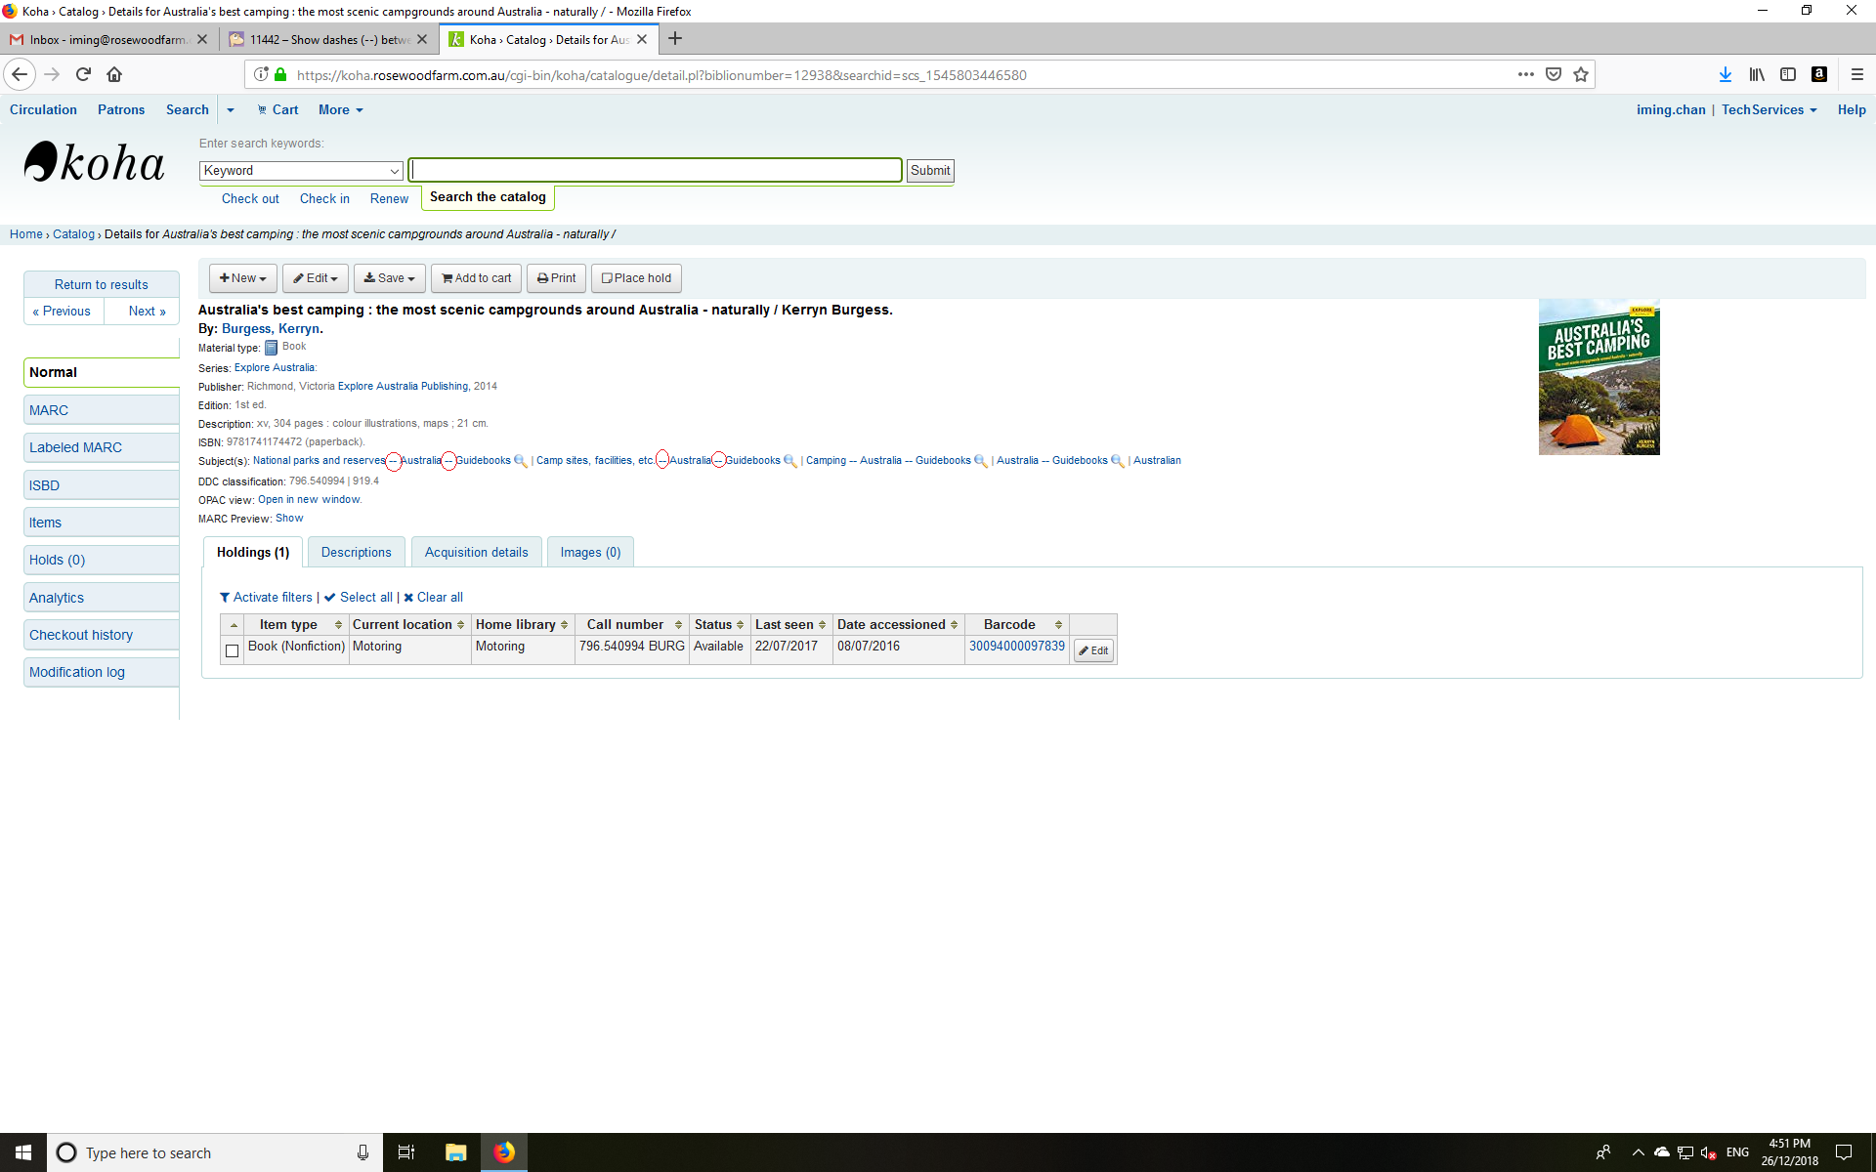
Task: Open the Save dropdown button
Action: point(389,278)
